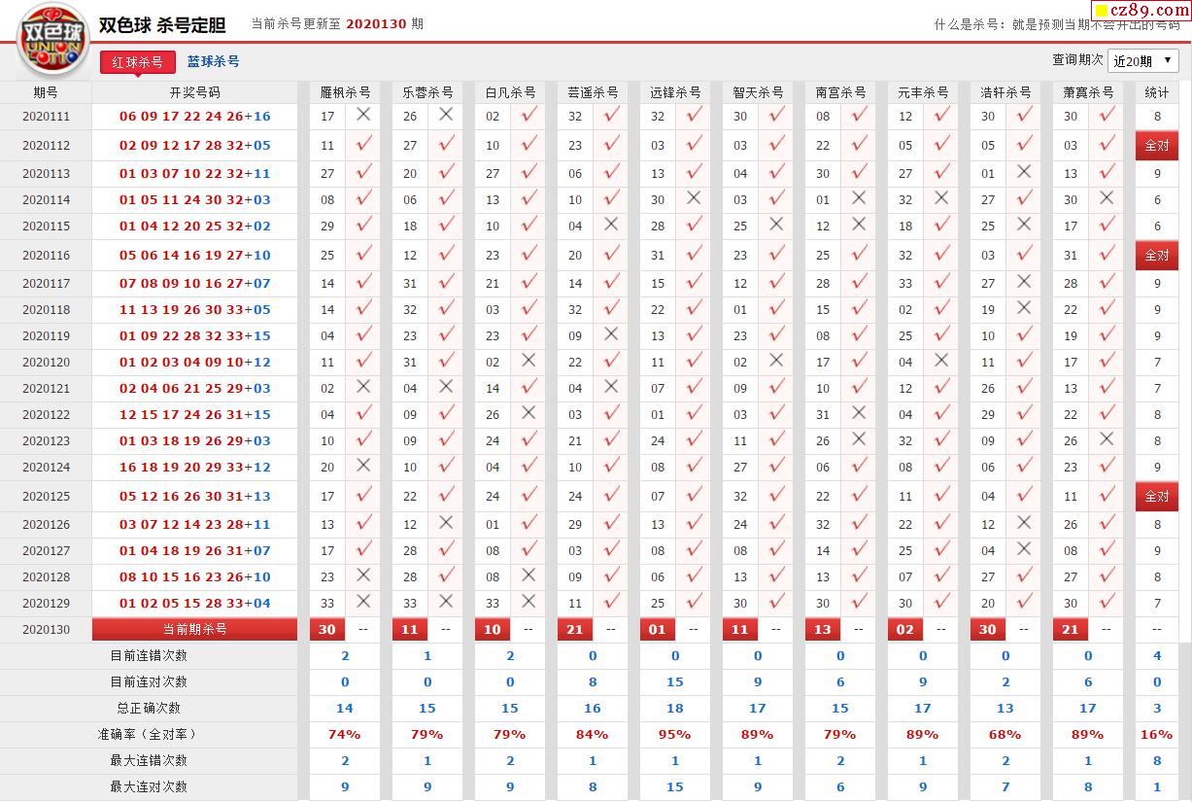Click the 当前期杀号 red bar

pos(194,629)
